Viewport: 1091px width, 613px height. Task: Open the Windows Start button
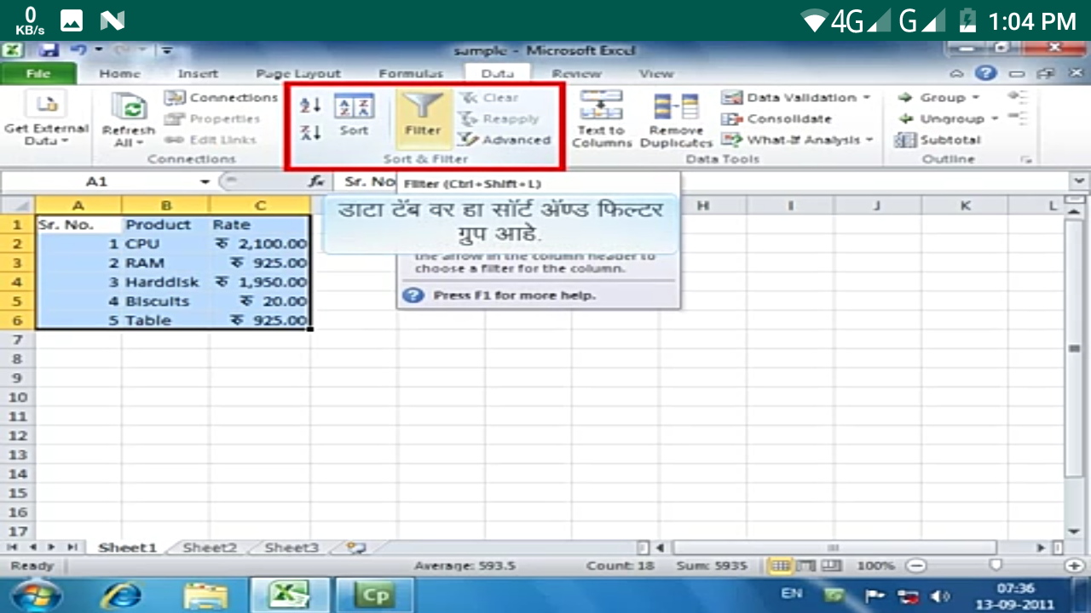37,595
